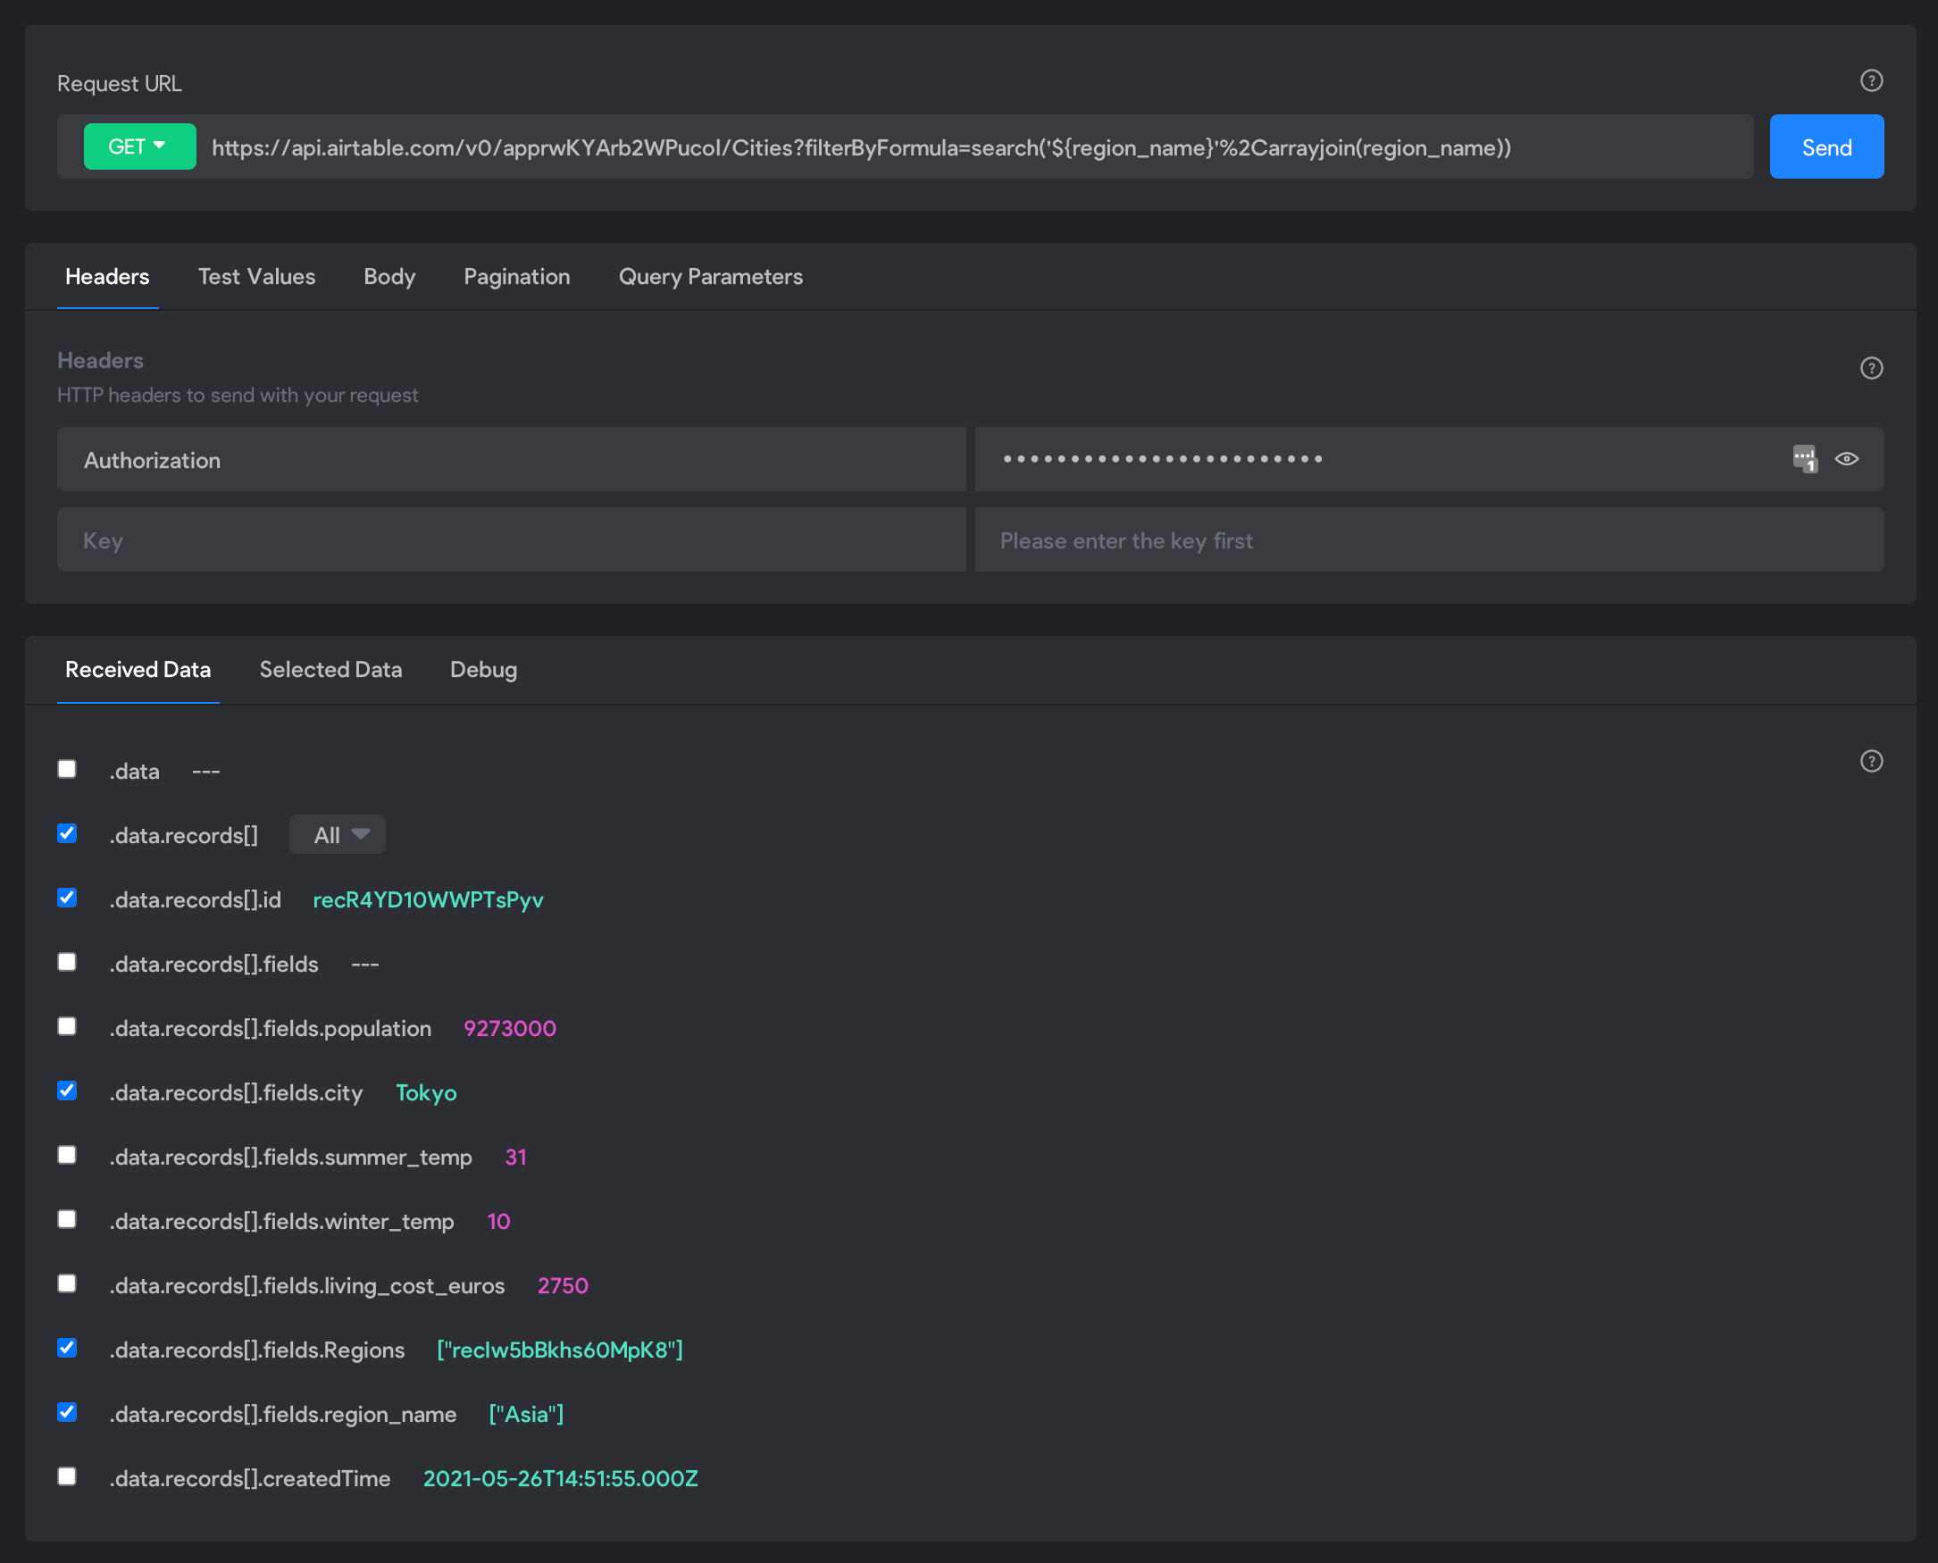Open the Debug tab
The image size is (1938, 1563).
click(483, 670)
